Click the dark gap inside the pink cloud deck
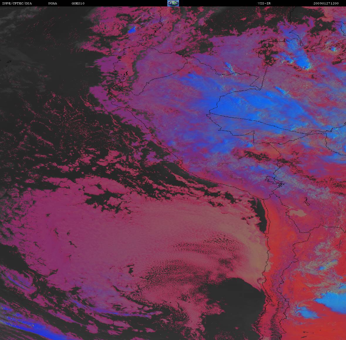Image resolution: width=346 pixels, height=340 pixels. pyautogui.click(x=103, y=199)
